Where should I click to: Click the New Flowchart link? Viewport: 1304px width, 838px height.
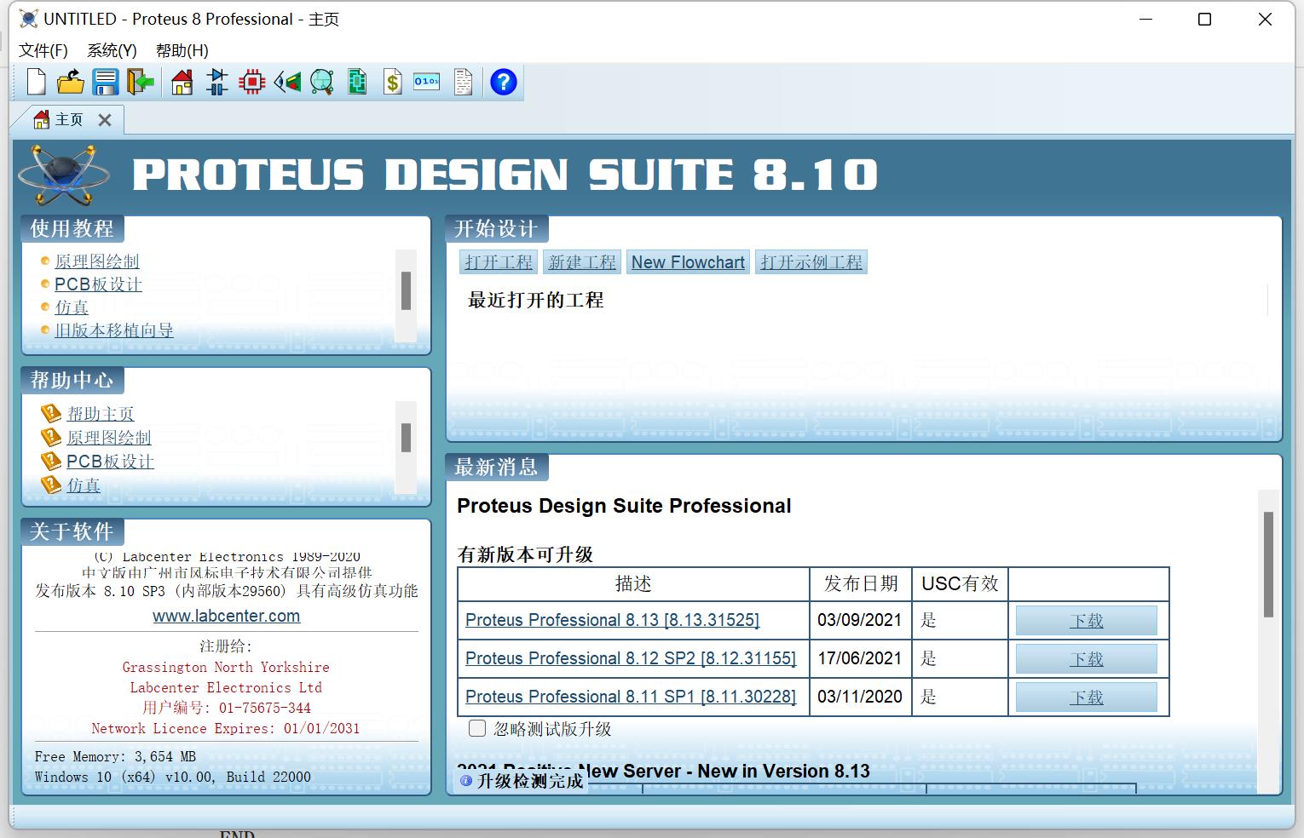687,261
